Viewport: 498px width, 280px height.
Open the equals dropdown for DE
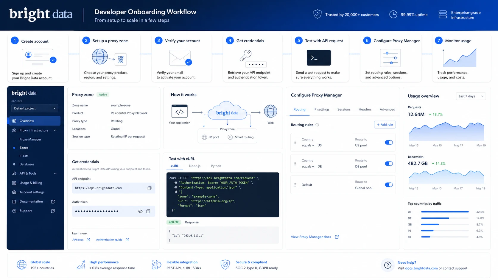point(308,167)
